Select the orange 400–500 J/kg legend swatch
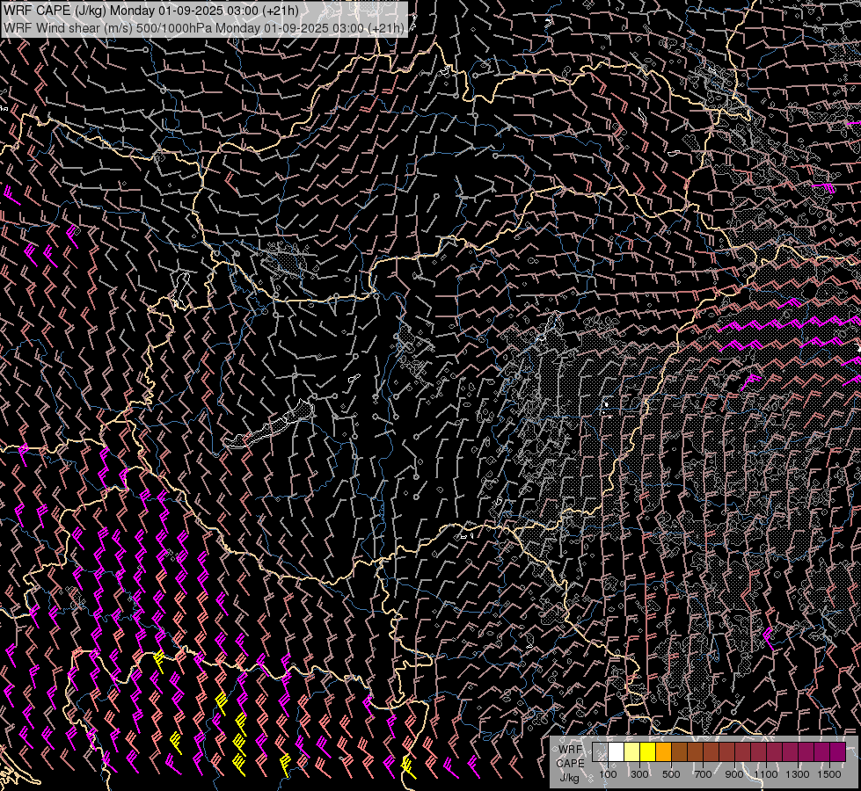Screen dimensions: 861x791 [663, 751]
